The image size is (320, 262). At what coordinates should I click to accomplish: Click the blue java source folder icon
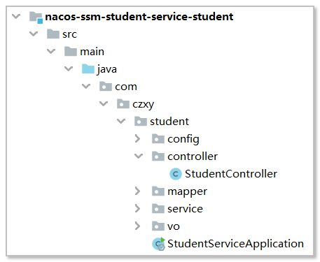(x=88, y=69)
